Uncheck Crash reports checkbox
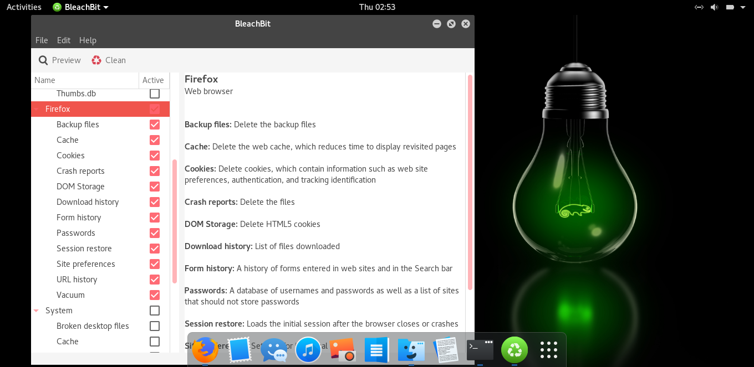The image size is (754, 367). tap(155, 171)
